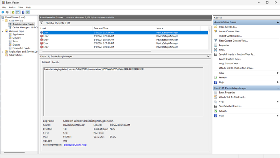
Task: Click Import Custom View action
Action: [x=230, y=36]
